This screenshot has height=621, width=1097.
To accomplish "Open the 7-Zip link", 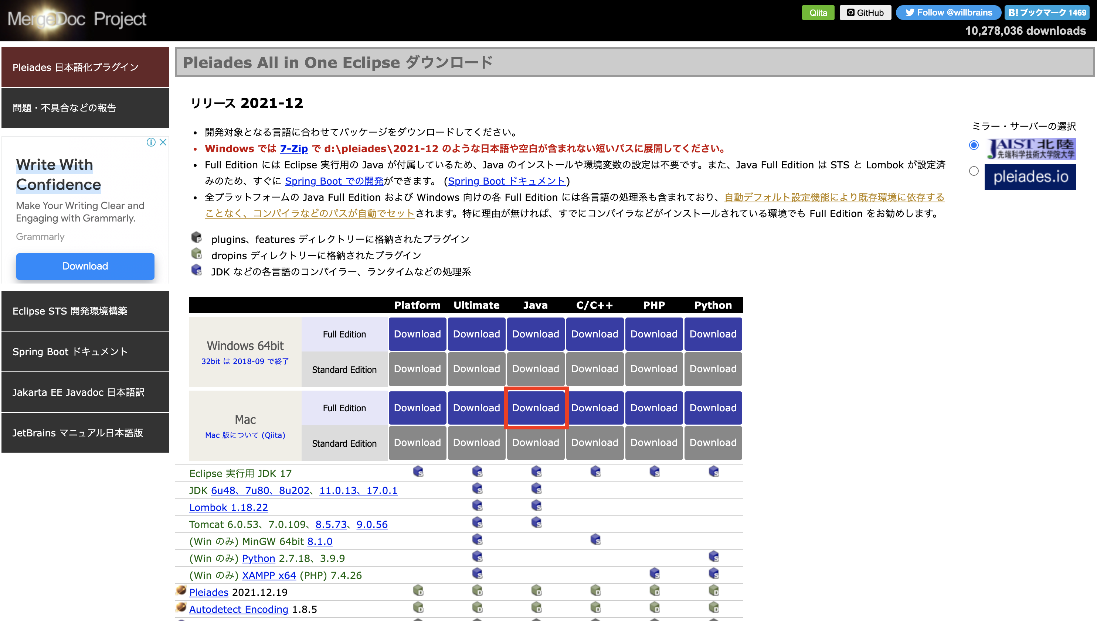I will [294, 148].
